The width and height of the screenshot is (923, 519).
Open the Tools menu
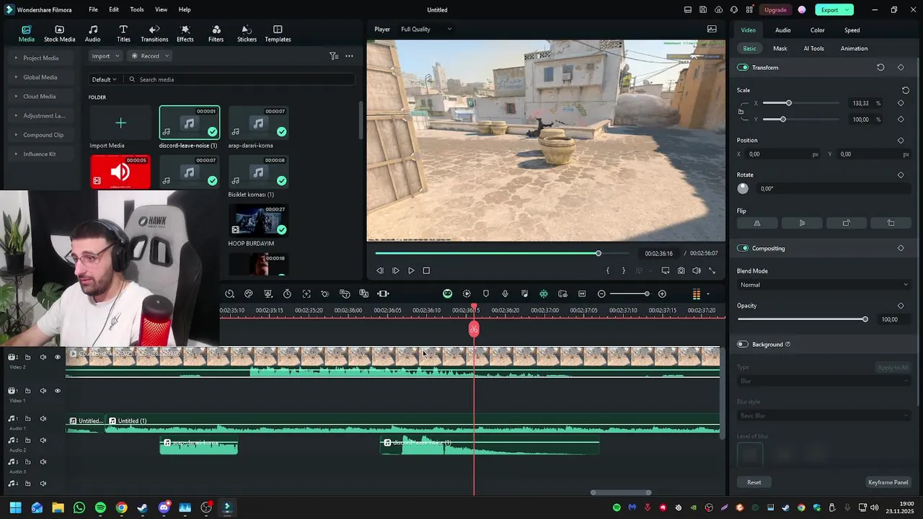pos(137,10)
